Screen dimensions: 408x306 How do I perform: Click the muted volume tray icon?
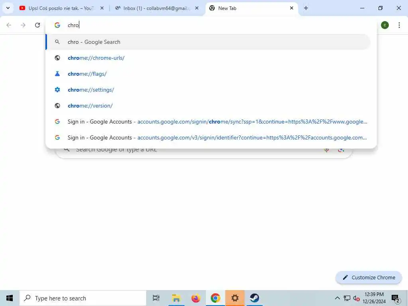[356, 298]
